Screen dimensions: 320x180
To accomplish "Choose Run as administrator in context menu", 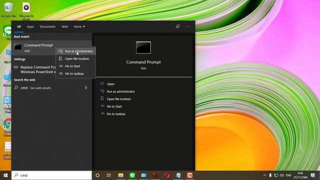I will (x=75, y=51).
